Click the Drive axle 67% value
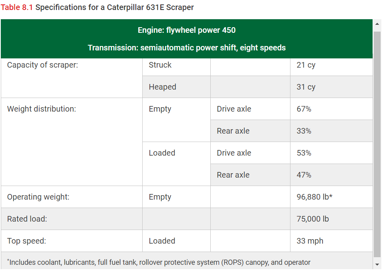 coord(300,108)
